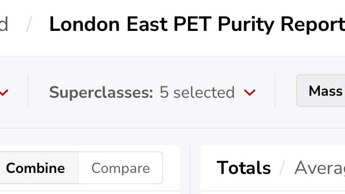Image resolution: width=345 pixels, height=194 pixels.
Task: Expand the dropdown cut off at left edge
Action: pos(4,93)
